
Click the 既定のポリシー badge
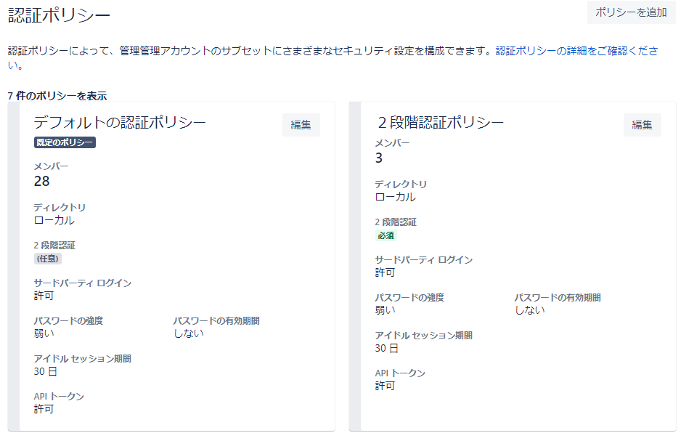point(65,142)
